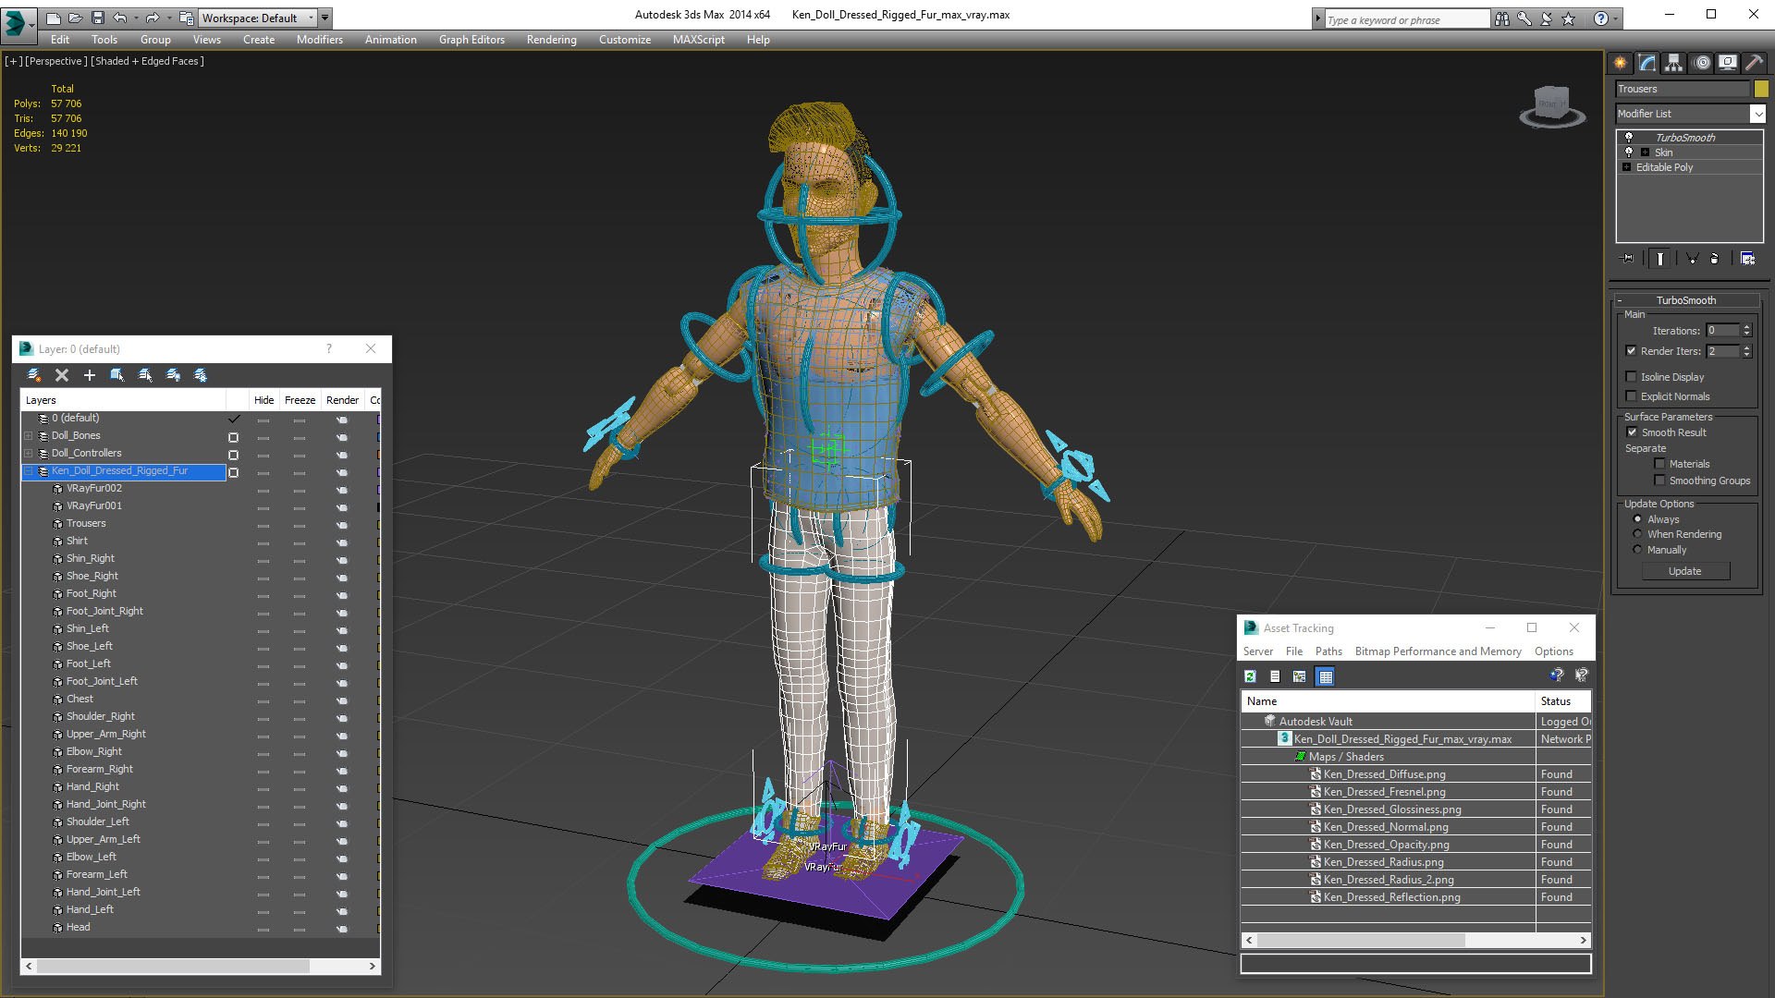Collapse the Ken_Doll_Dressed_Rigged_Fur layer
Viewport: 1775px width, 998px height.
point(29,471)
